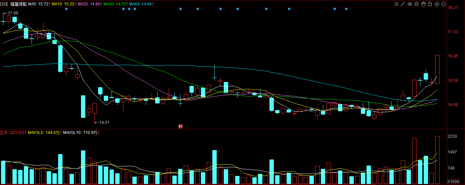The width and height of the screenshot is (465, 185).
Task: Toggle the eye visibility icon
Action: (x=410, y=4)
